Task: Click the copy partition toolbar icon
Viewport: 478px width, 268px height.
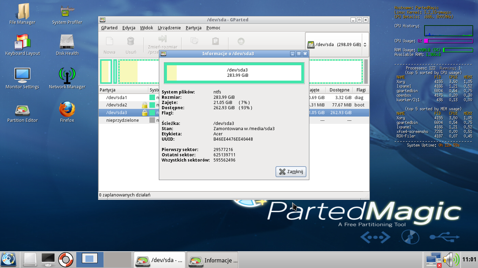Action: 194,41
